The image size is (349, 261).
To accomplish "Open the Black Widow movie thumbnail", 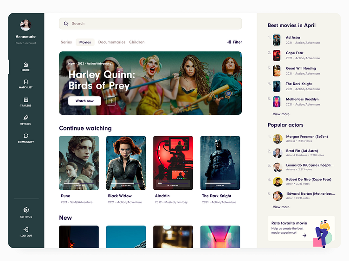I will [x=126, y=162].
